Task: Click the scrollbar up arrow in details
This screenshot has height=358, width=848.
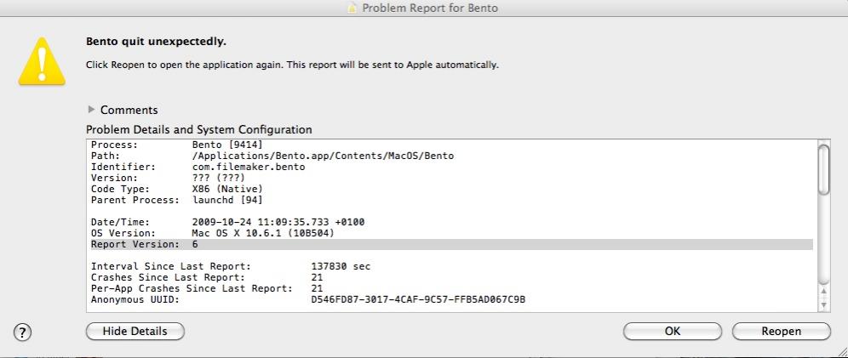Action: [x=823, y=293]
